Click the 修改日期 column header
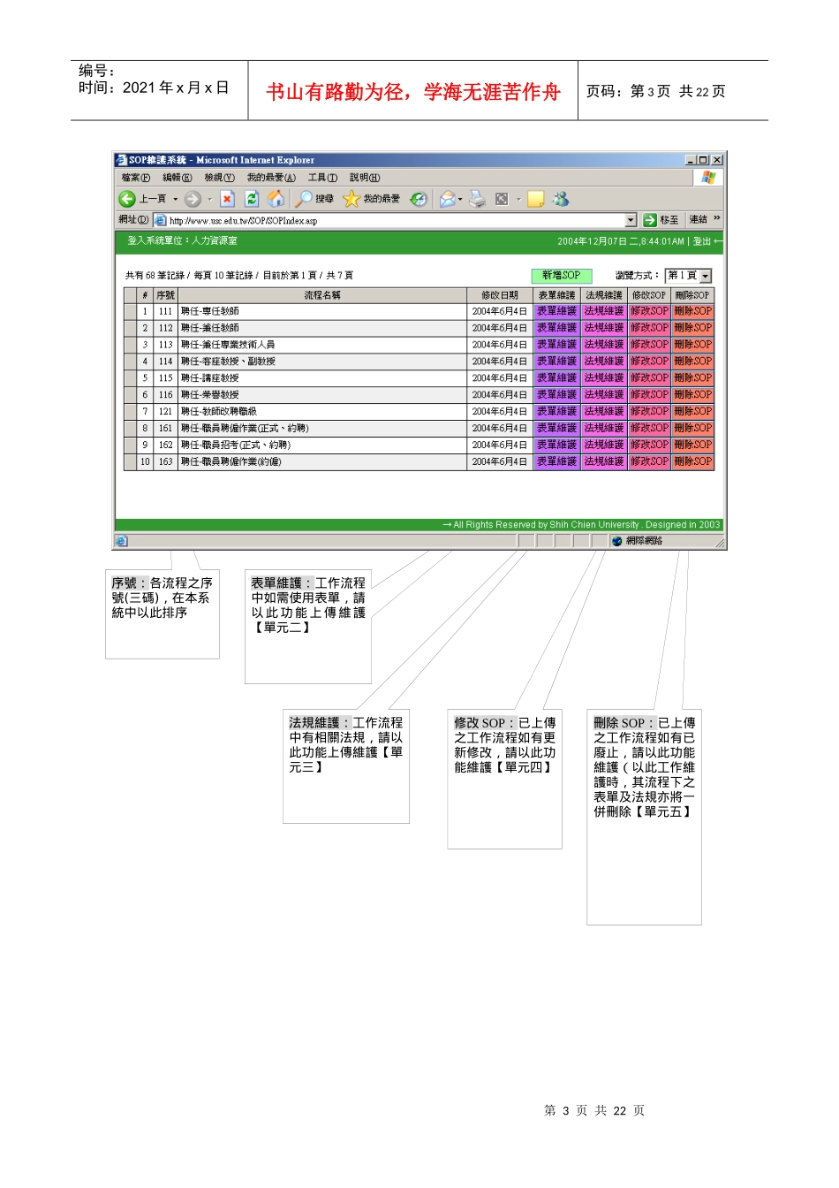The image size is (839, 1188). pos(500,295)
